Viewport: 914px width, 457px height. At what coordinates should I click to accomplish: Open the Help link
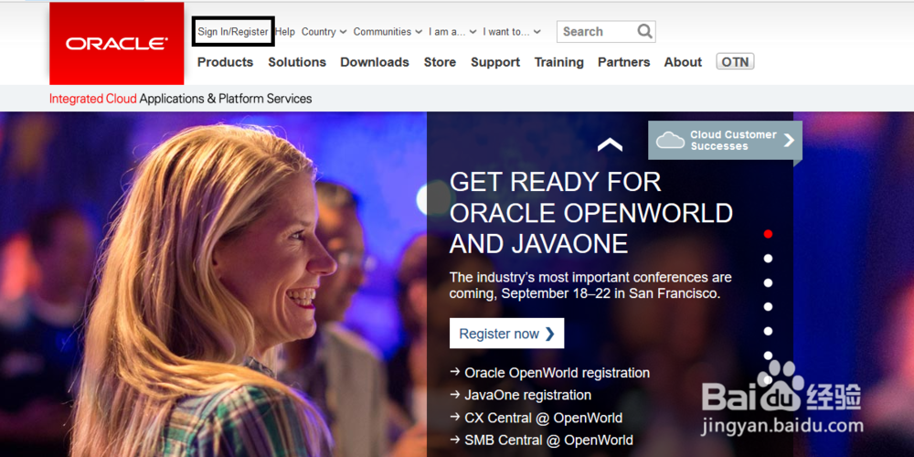285,31
